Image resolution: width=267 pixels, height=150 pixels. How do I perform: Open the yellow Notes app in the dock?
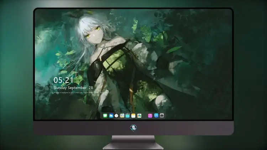[x=133, y=116]
